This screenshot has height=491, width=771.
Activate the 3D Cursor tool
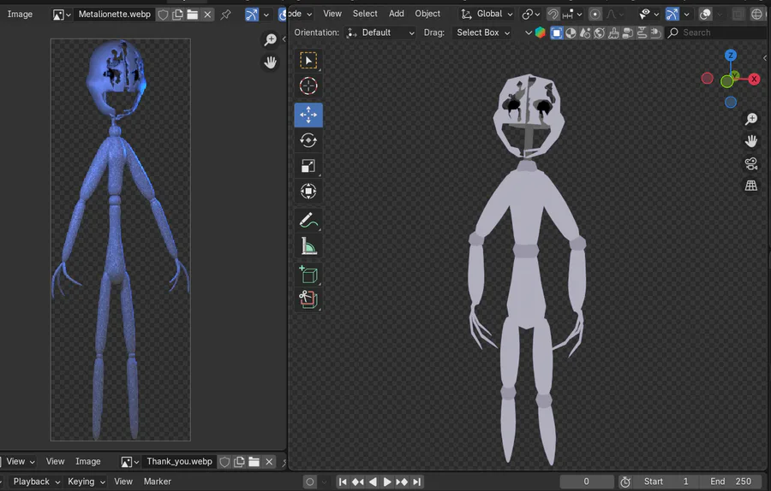[x=308, y=86]
